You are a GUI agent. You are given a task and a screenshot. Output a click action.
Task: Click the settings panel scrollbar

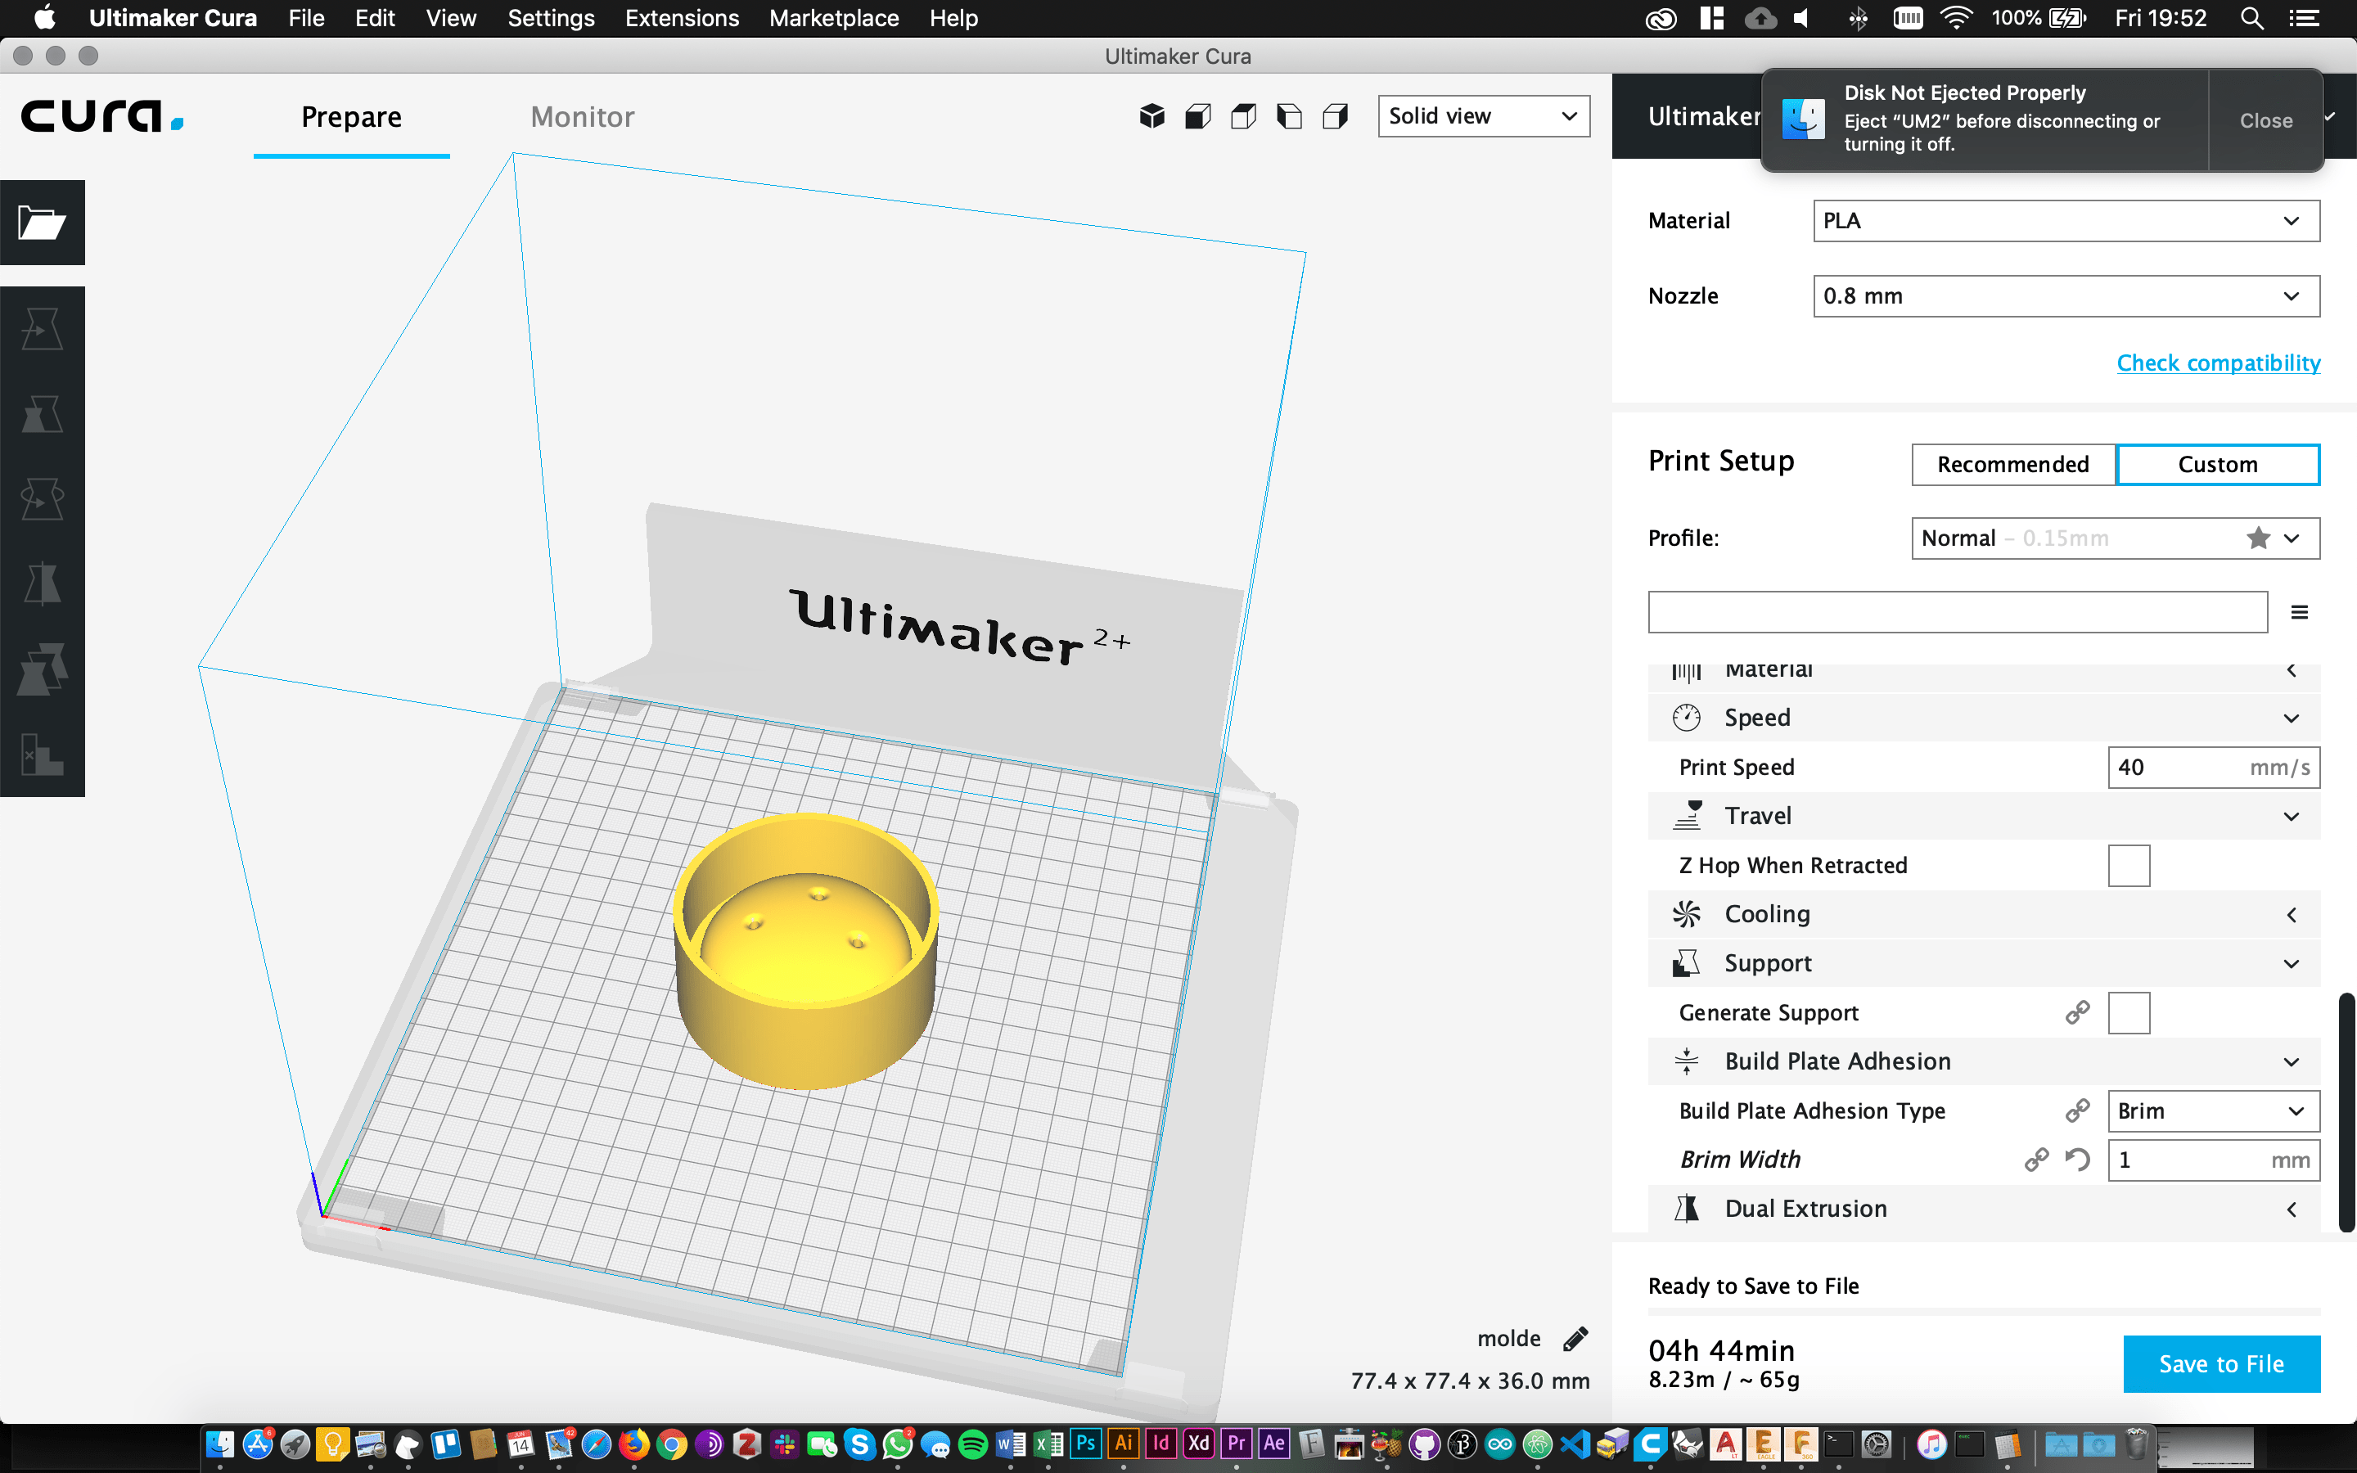pos(2347,1113)
